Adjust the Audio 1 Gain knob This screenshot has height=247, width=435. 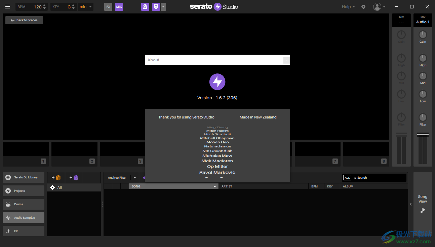(x=423, y=35)
